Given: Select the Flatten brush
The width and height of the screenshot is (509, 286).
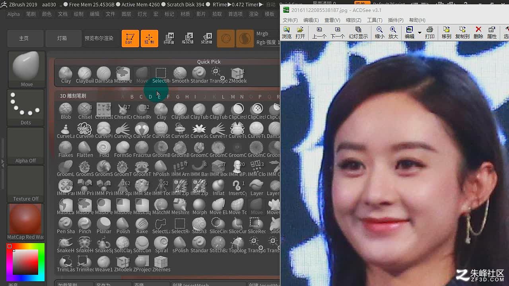Looking at the screenshot, I should click(85, 149).
